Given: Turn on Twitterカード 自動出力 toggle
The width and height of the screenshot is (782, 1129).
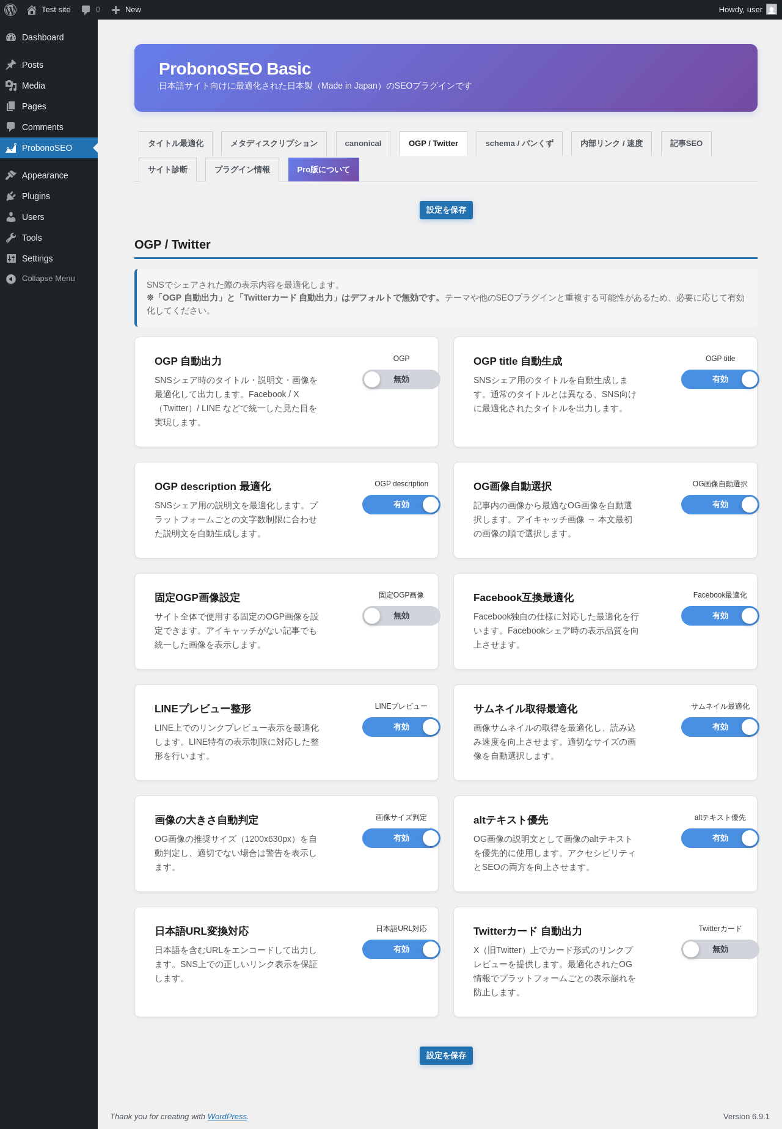Looking at the screenshot, I should click(x=720, y=949).
